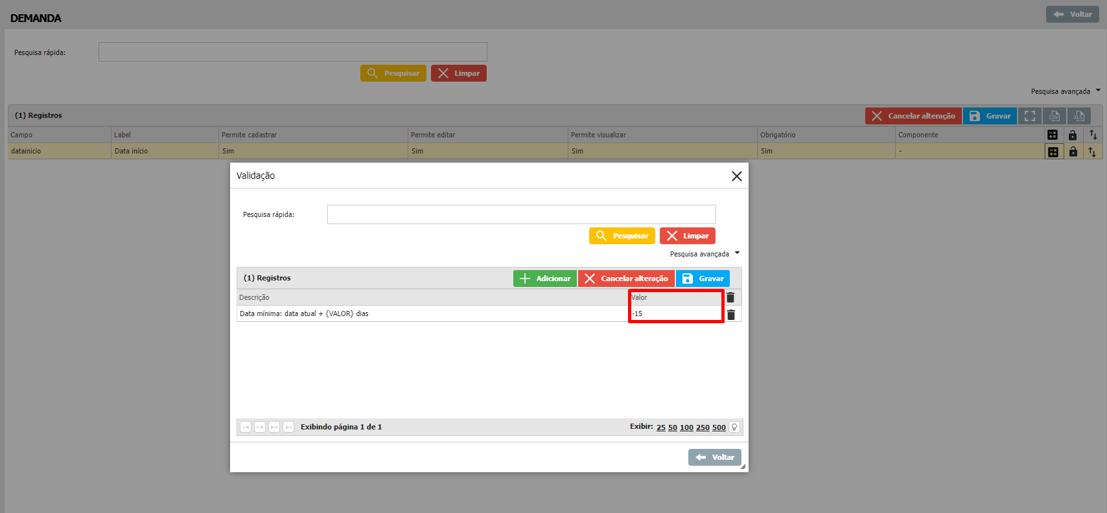The width and height of the screenshot is (1107, 513).
Task: Go to the next page in Validação pager
Action: [274, 427]
